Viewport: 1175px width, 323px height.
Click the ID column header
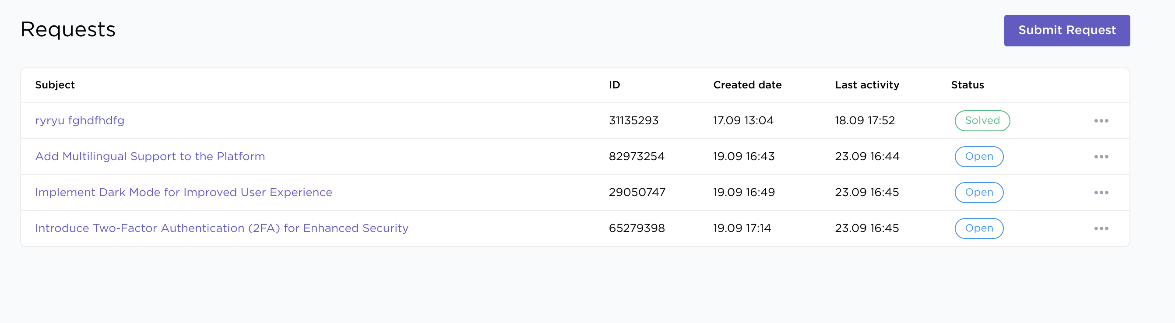614,85
